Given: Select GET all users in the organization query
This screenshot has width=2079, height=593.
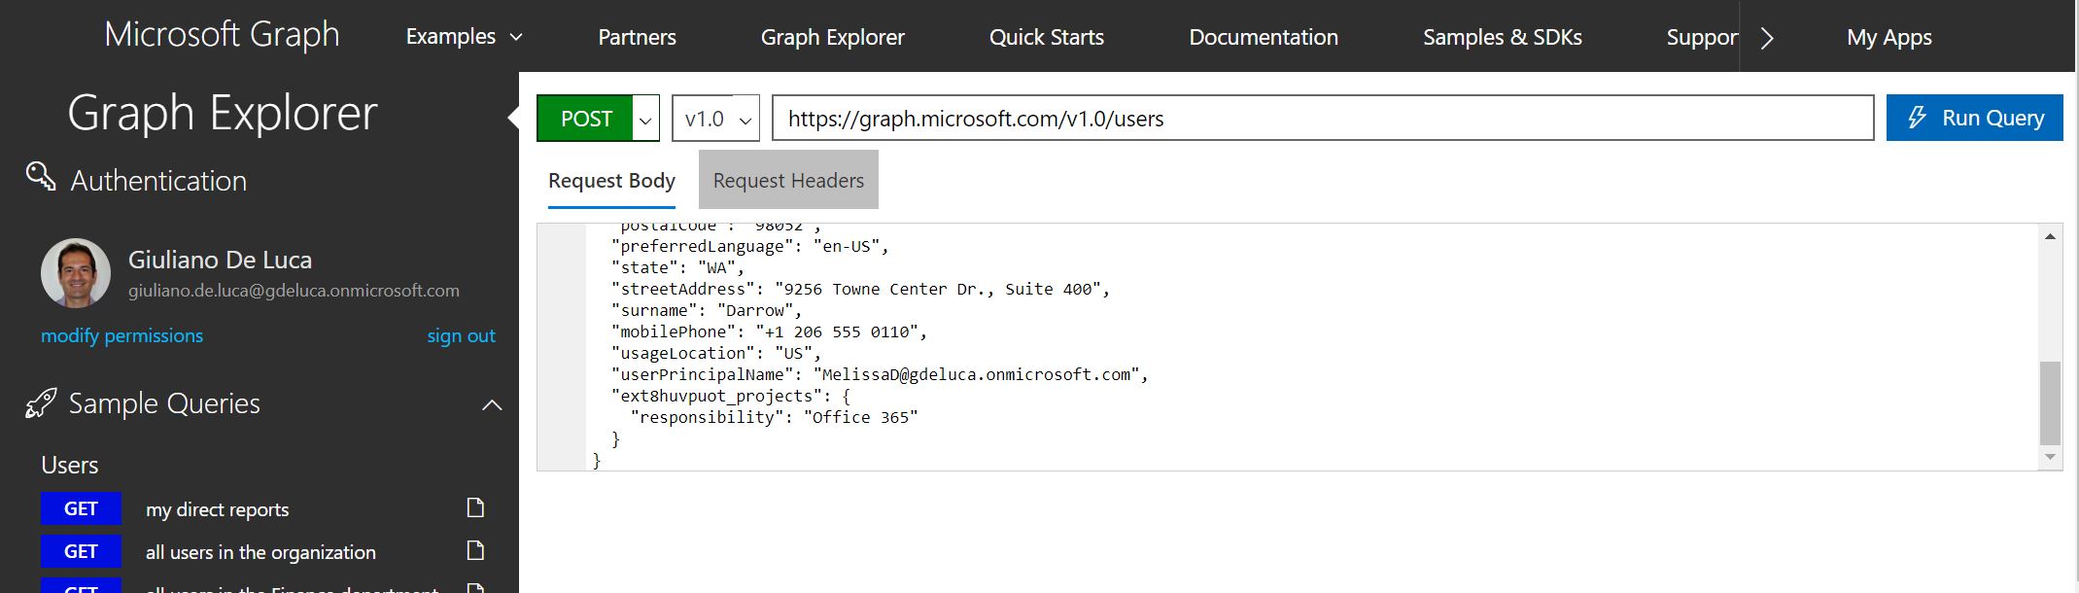Looking at the screenshot, I should coord(262,551).
